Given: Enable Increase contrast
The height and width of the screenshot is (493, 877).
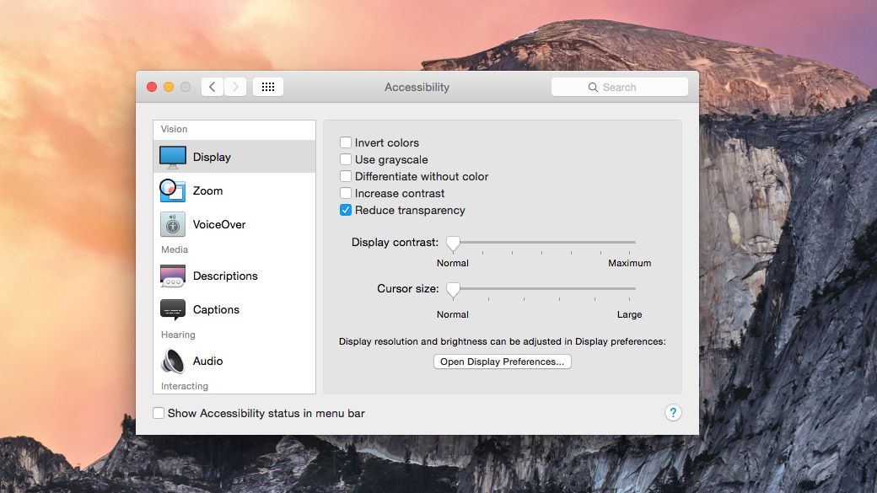Looking at the screenshot, I should click(x=346, y=193).
